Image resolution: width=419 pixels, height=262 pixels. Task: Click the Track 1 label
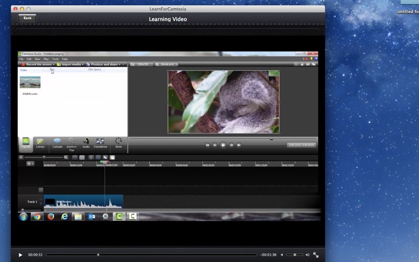tap(32, 202)
